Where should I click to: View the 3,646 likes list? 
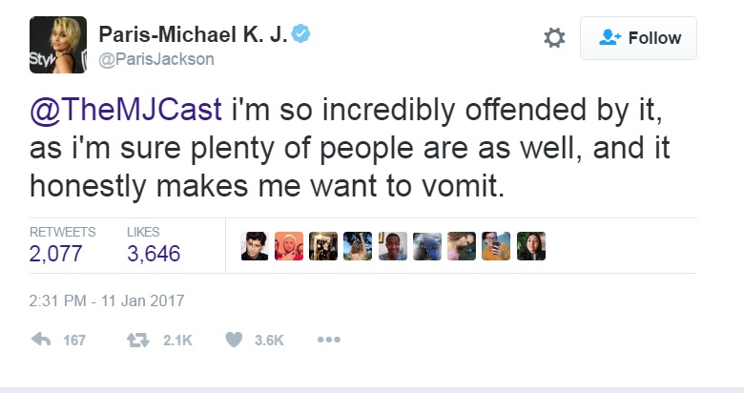coord(154,253)
